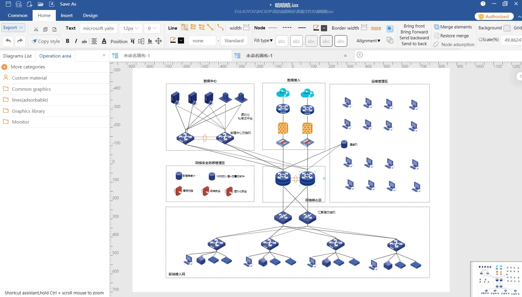Screen dimensions: 522x297
Task: Click the Border width icon
Action: pos(364,28)
